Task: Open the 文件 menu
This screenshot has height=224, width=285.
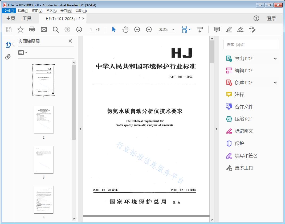Action: [x=9, y=11]
